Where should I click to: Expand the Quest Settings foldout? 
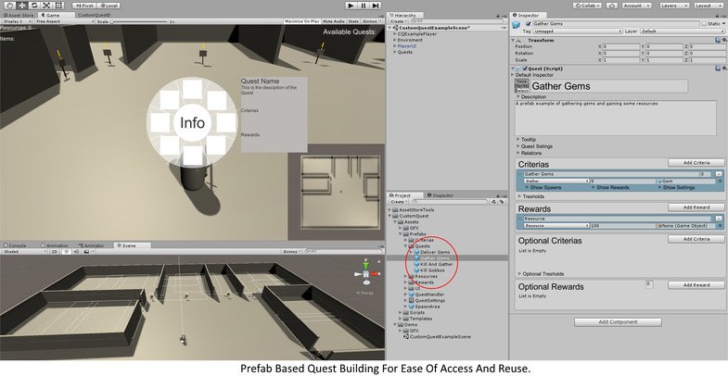pyautogui.click(x=534, y=146)
